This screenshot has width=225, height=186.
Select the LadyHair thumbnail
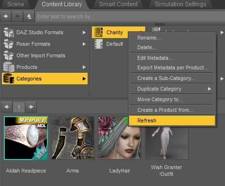120,138
